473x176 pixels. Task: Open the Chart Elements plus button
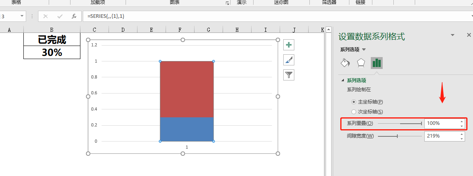289,45
